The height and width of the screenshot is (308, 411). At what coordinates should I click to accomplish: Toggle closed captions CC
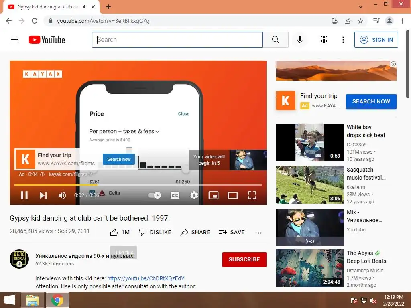pyautogui.click(x=175, y=195)
